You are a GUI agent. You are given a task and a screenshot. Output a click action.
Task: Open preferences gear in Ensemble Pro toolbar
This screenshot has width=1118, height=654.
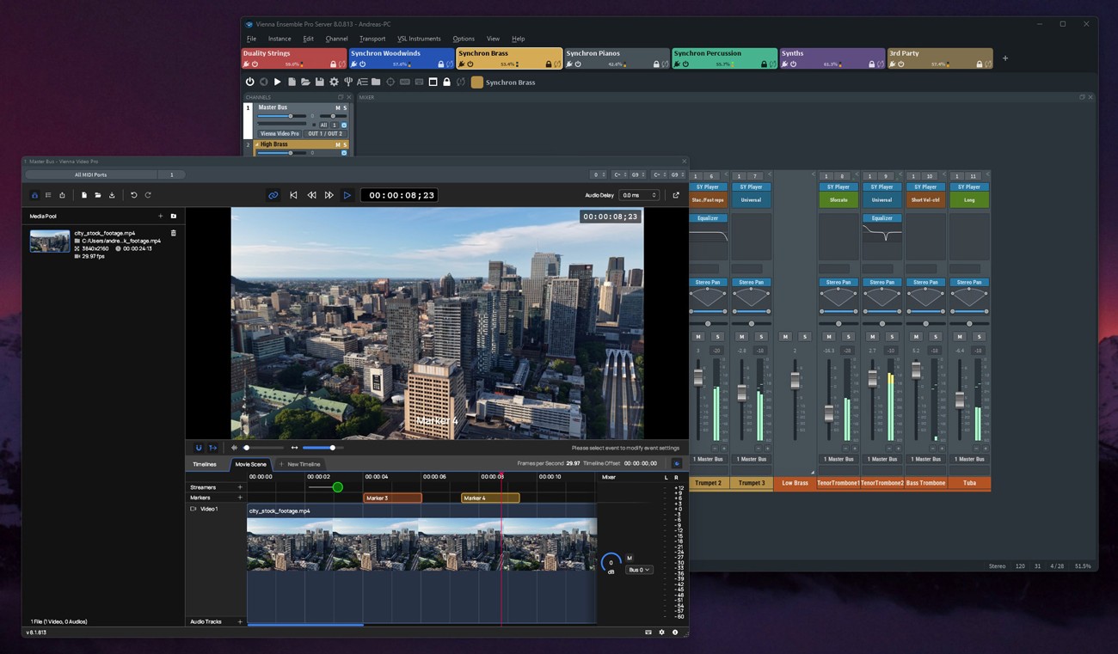click(x=334, y=82)
